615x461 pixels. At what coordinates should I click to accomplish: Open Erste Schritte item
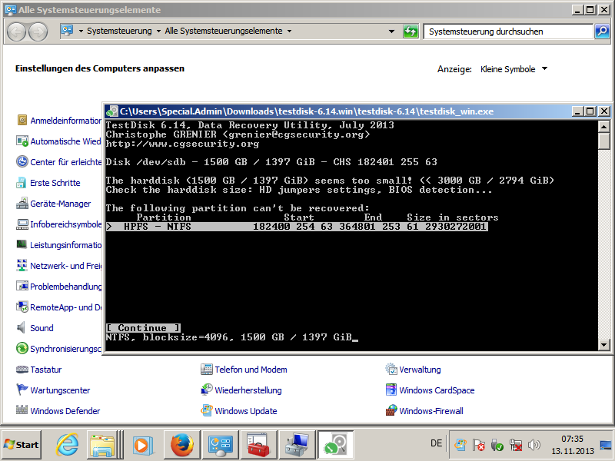pos(55,183)
